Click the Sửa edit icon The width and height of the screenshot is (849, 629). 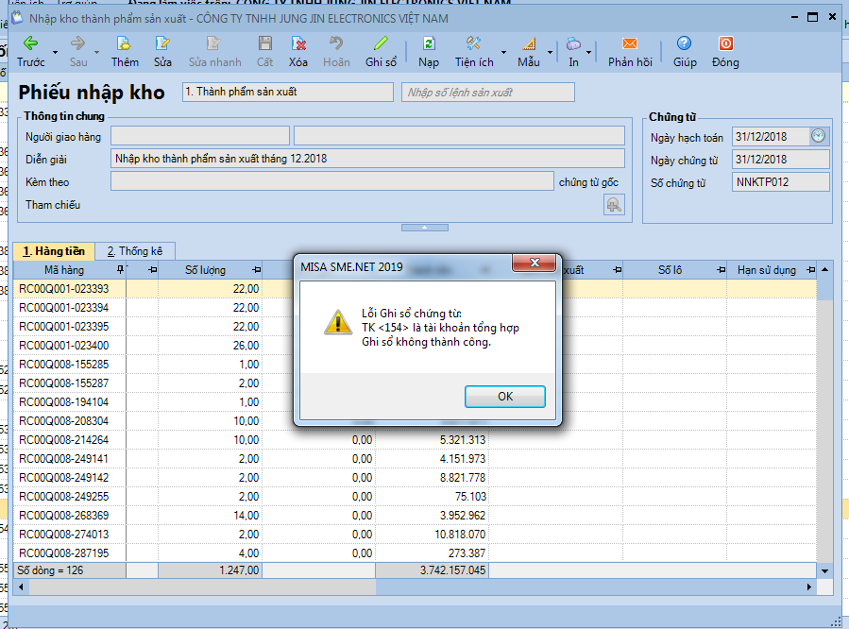click(x=163, y=44)
